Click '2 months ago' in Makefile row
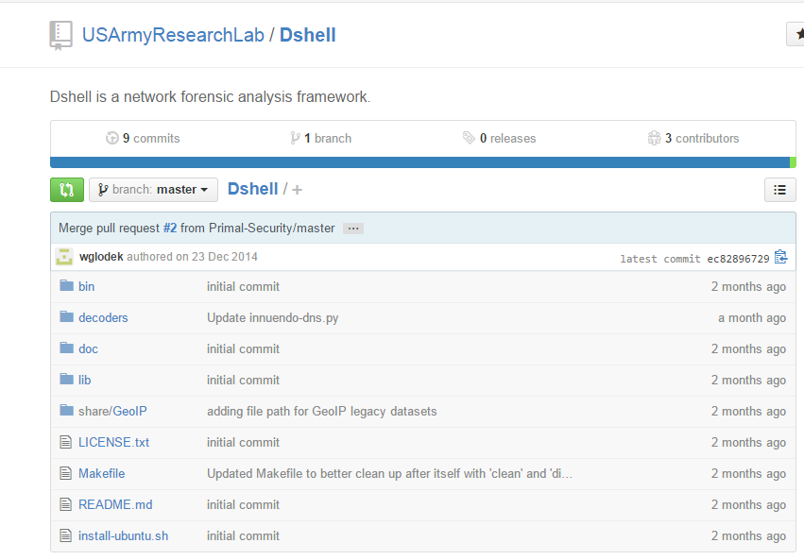Screen dimensions: 804x560 click(x=748, y=474)
